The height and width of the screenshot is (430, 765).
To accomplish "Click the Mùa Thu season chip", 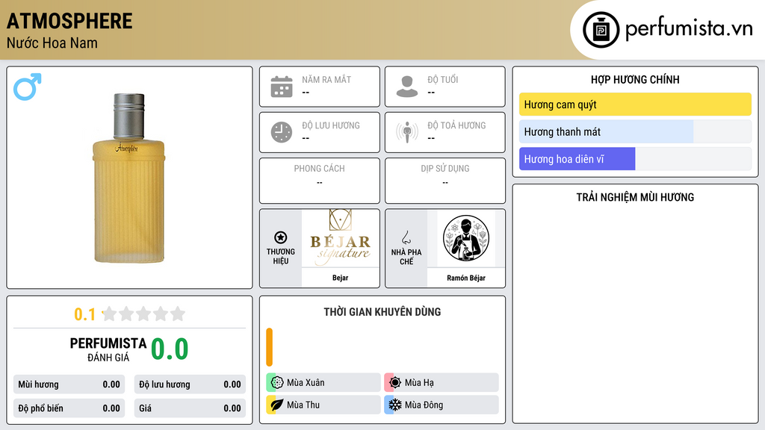I will tap(323, 405).
